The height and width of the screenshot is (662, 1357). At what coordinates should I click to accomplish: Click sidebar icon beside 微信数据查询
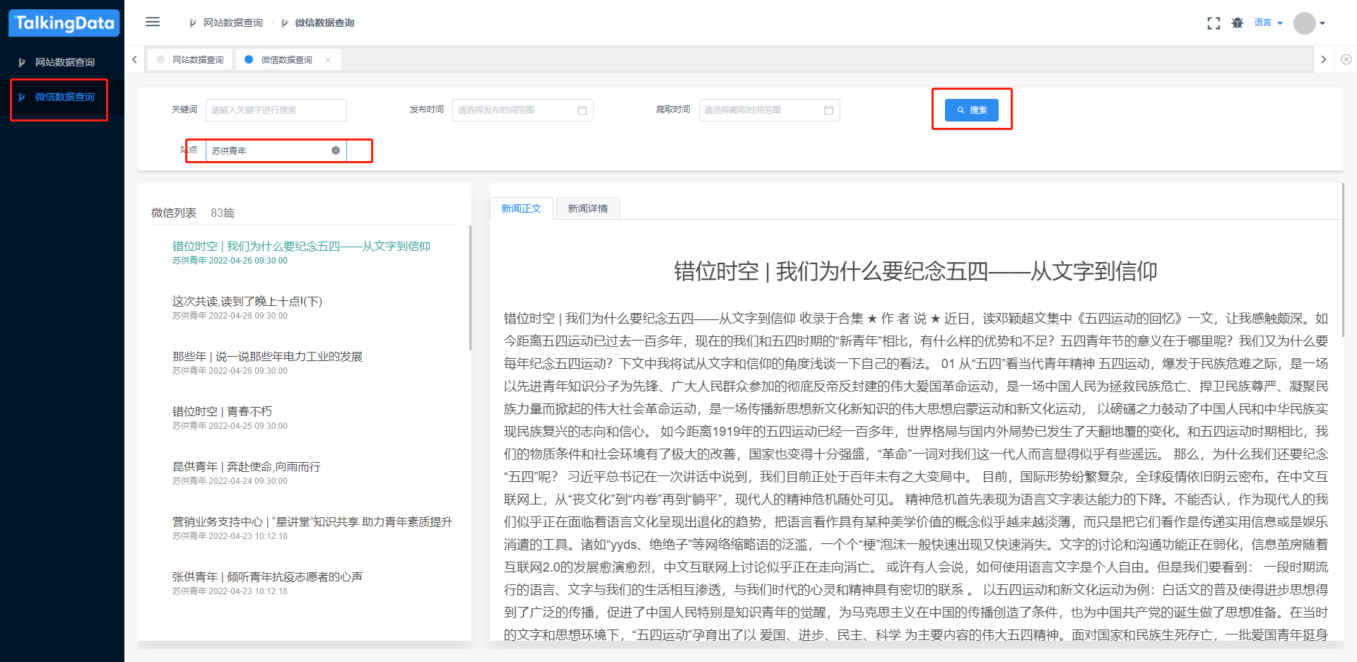coord(22,97)
